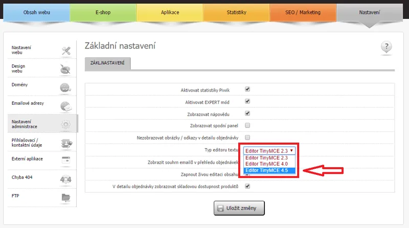Uncheck Zobrazovat nápovědu checkbox
Viewport: 409px width, 228px height.
[x=247, y=113]
